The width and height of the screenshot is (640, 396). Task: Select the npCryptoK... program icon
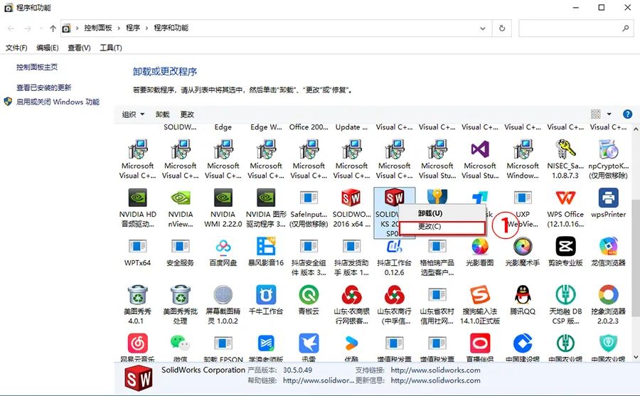tap(608, 149)
